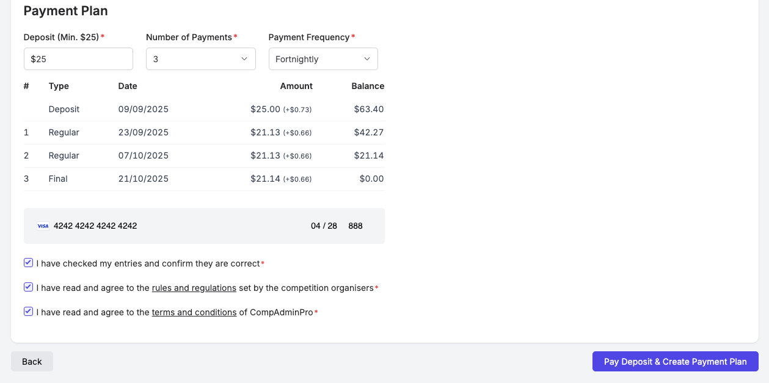Disable the CompAdminPro terms and conditions checkbox
The image size is (769, 383).
[x=28, y=311]
